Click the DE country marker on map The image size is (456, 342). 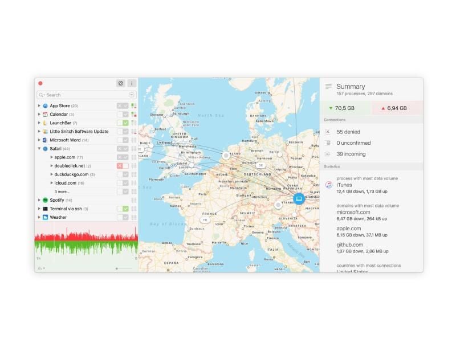(x=260, y=165)
